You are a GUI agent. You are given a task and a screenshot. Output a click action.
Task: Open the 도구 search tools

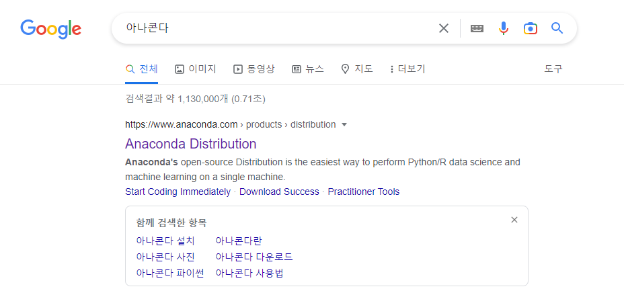[x=553, y=69]
